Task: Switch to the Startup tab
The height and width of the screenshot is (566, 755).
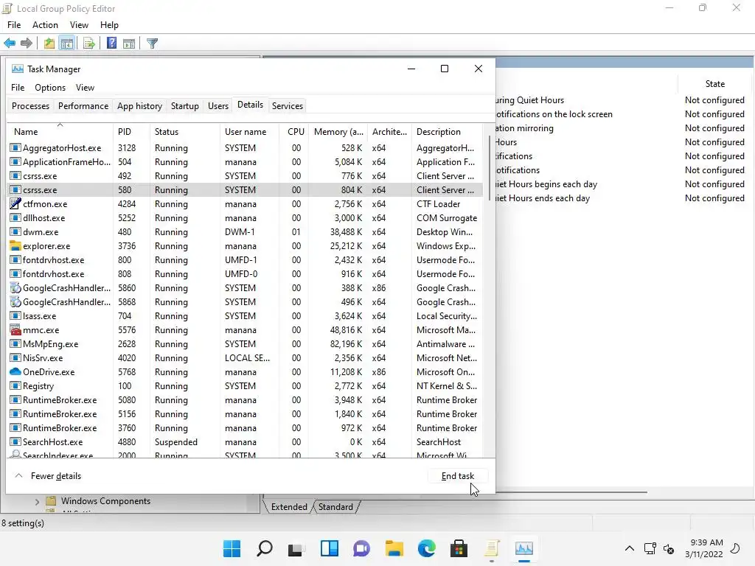Action: tap(185, 106)
